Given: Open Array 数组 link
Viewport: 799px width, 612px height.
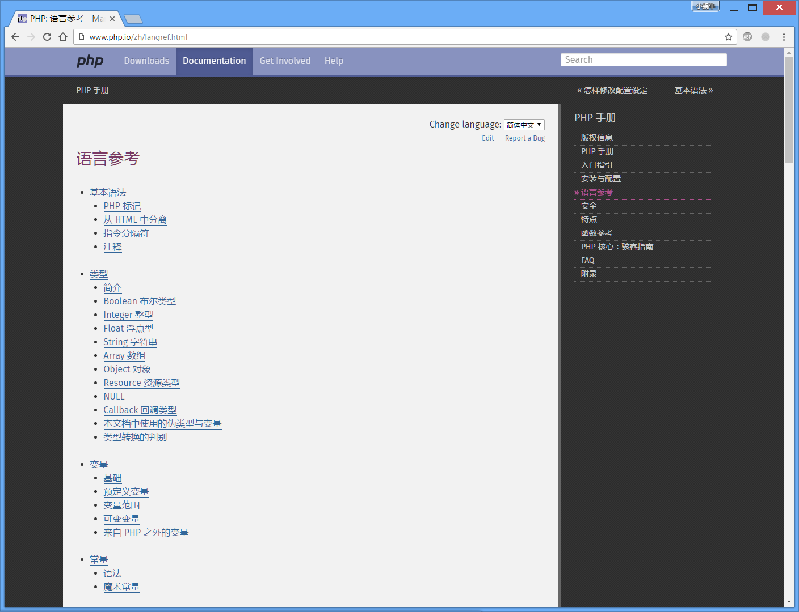Looking at the screenshot, I should [124, 356].
